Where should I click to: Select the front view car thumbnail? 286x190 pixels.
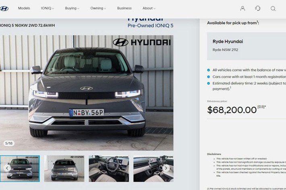[x=20, y=169]
